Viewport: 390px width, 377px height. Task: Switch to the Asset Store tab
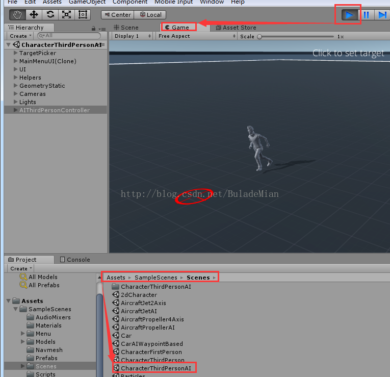pos(236,28)
